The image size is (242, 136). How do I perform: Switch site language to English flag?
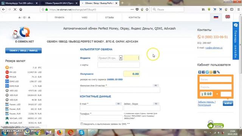tap(228, 17)
